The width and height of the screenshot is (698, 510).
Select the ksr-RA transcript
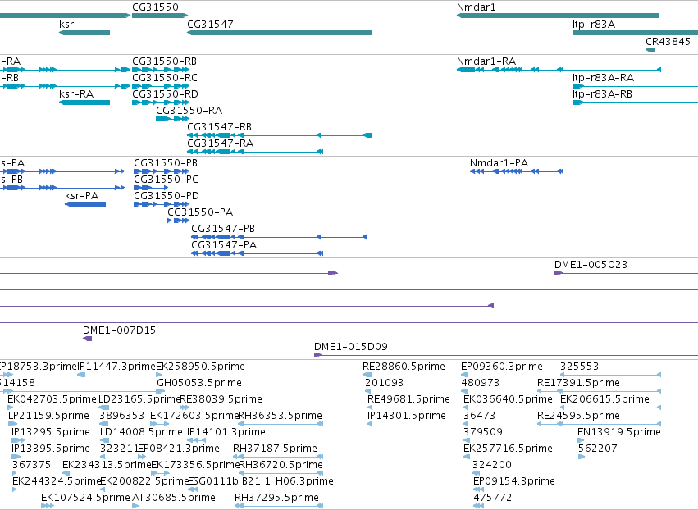(84, 102)
